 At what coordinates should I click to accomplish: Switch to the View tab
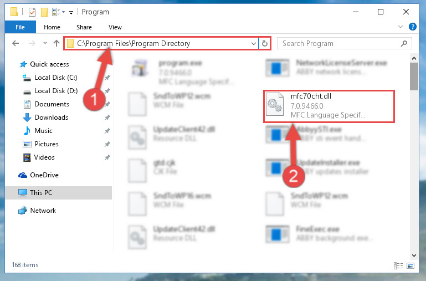(x=115, y=27)
